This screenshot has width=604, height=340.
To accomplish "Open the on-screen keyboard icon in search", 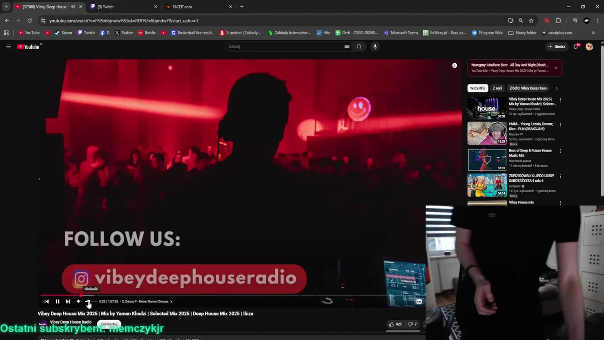I will [x=347, y=46].
